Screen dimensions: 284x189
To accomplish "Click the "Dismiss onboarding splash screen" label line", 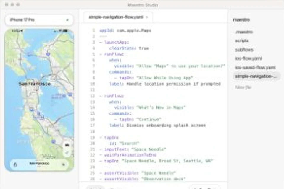I will pyautogui.click(x=157, y=125).
